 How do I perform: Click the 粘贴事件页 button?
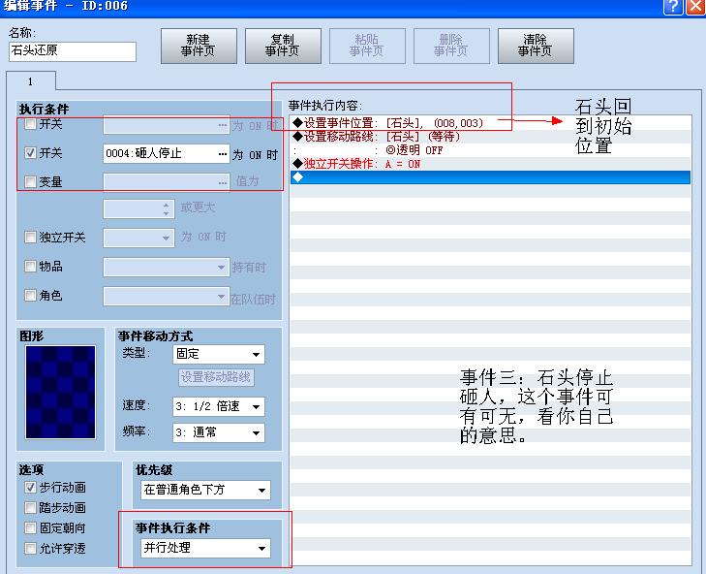[x=367, y=46]
